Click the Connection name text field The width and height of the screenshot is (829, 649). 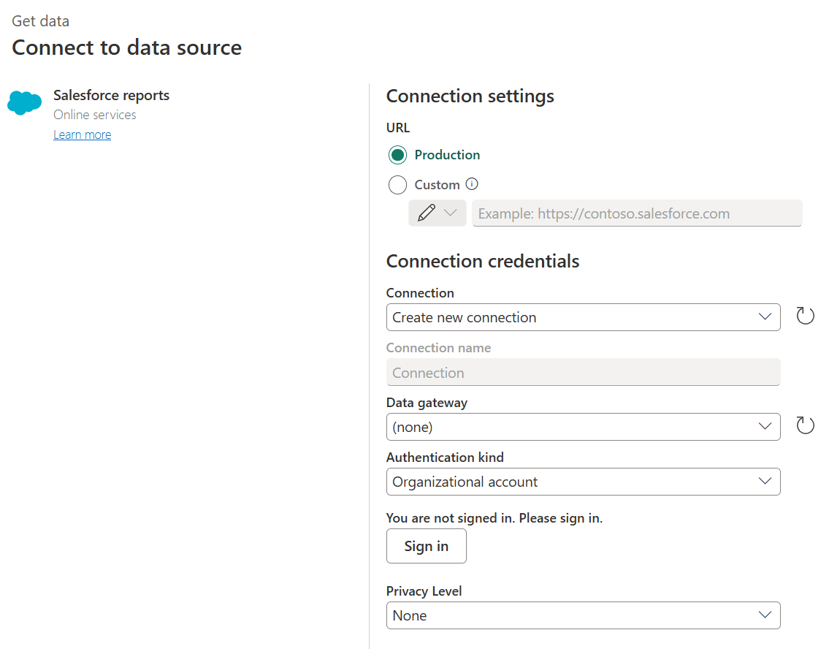click(x=582, y=373)
